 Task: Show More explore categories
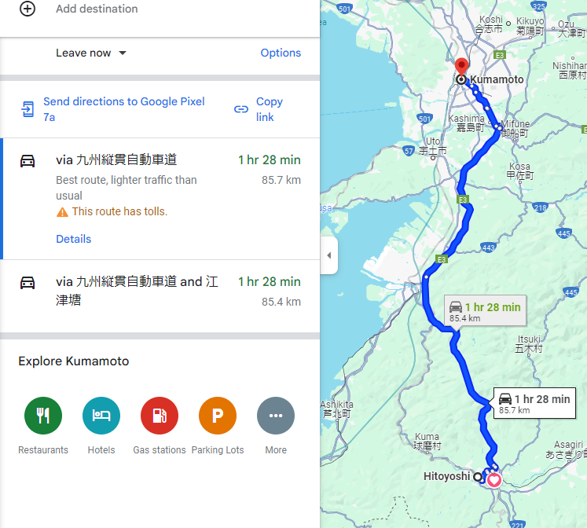pos(276,416)
